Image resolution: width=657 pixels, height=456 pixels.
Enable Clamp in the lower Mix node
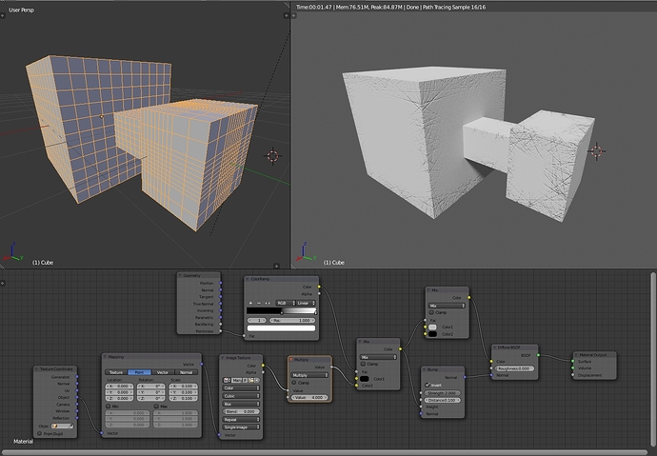363,364
